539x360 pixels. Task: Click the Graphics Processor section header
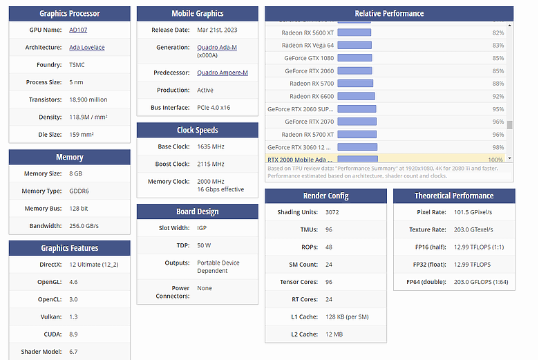coord(69,14)
